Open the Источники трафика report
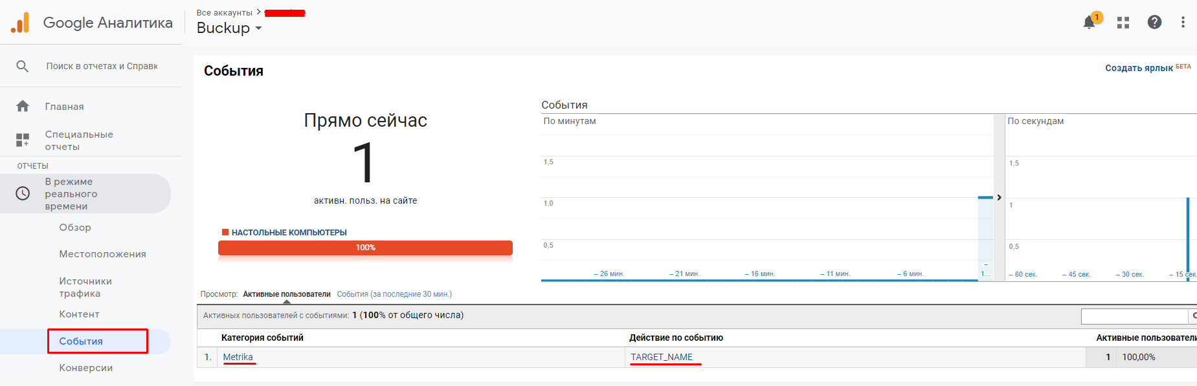1197x386 pixels. [x=85, y=287]
